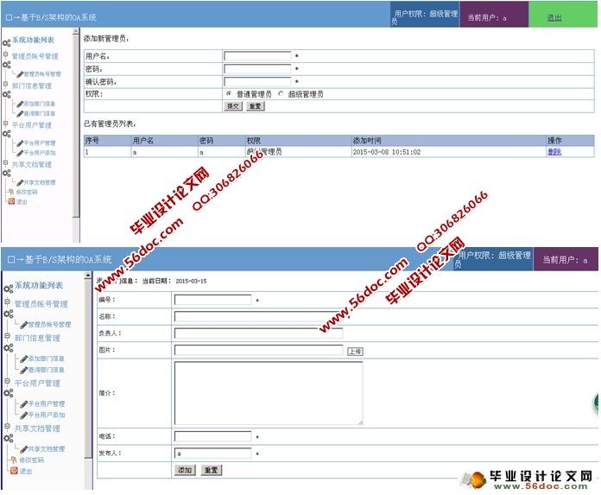601x495 pixels.
Task: Collapse 部门信息管理 node on add-admin page
Action: coord(5,84)
